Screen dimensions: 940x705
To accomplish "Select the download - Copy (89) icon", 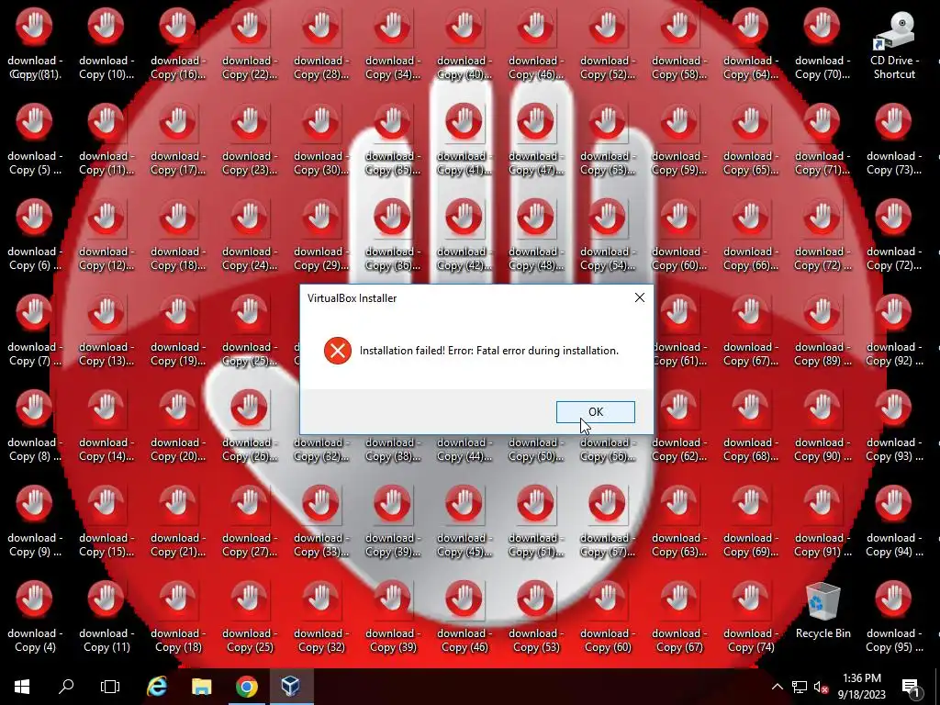I will pyautogui.click(x=822, y=332).
